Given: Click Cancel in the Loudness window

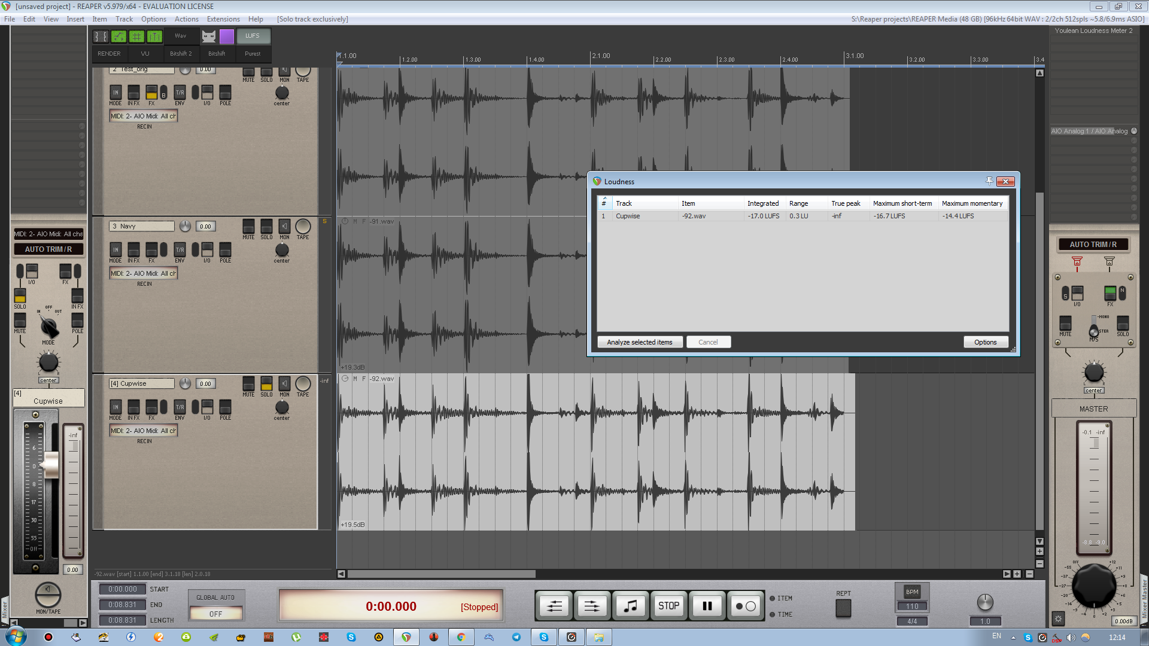Looking at the screenshot, I should click(x=708, y=342).
